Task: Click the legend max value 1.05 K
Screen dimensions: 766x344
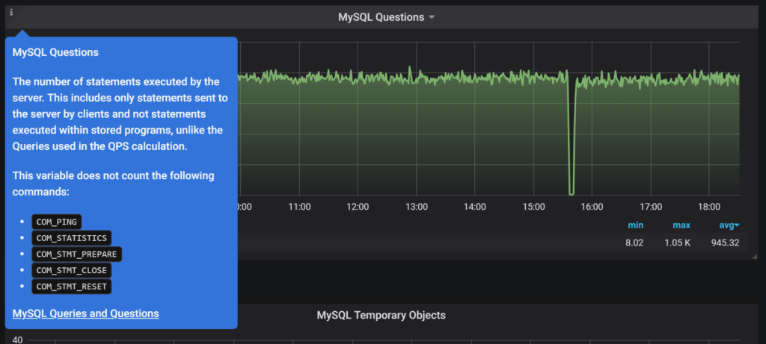Action: [x=678, y=243]
